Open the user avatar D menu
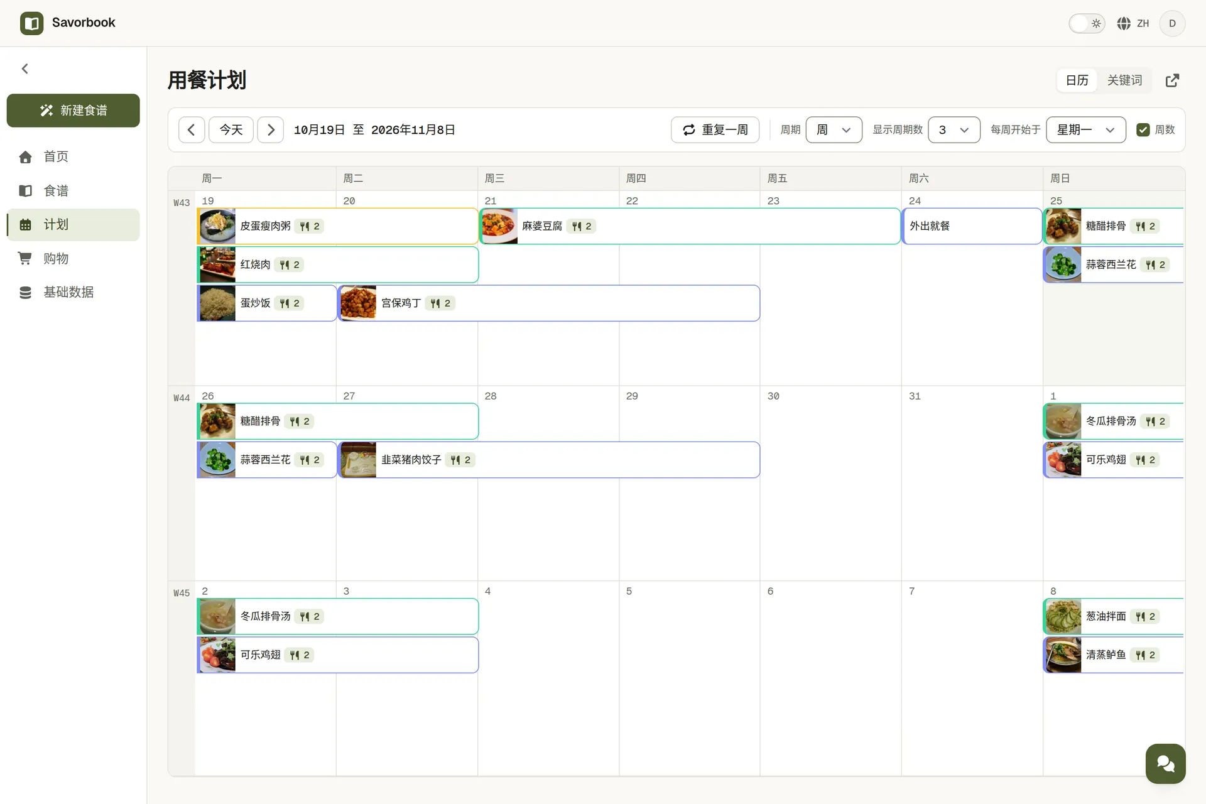 pos(1172,23)
